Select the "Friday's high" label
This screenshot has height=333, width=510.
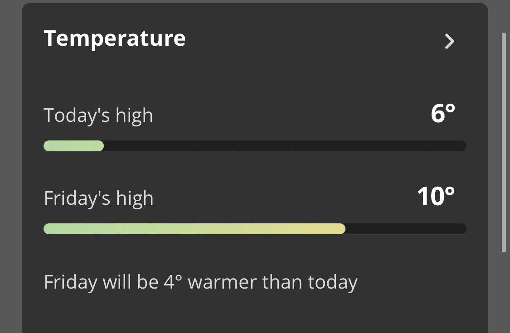coord(98,198)
